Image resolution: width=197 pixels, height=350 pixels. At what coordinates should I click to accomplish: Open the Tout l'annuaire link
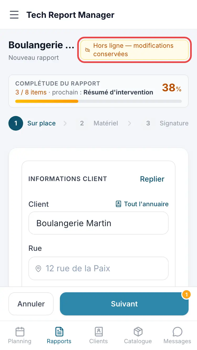coord(142,204)
